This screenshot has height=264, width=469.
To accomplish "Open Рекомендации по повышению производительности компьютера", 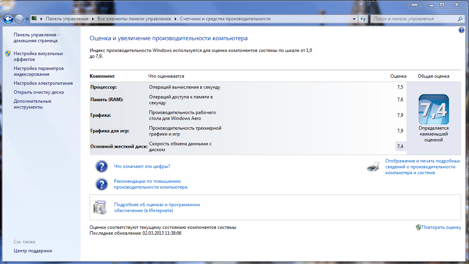I will pos(151,184).
